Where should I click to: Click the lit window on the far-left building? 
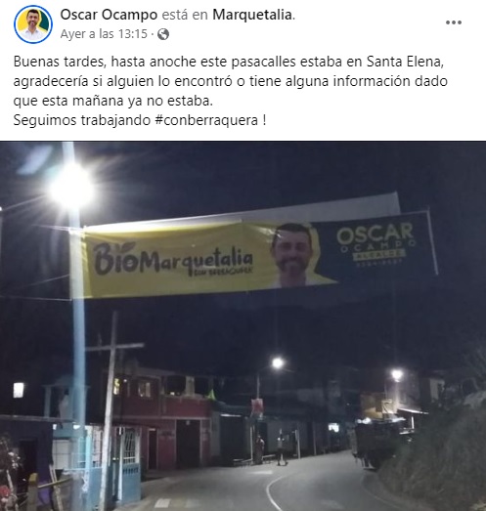point(19,390)
